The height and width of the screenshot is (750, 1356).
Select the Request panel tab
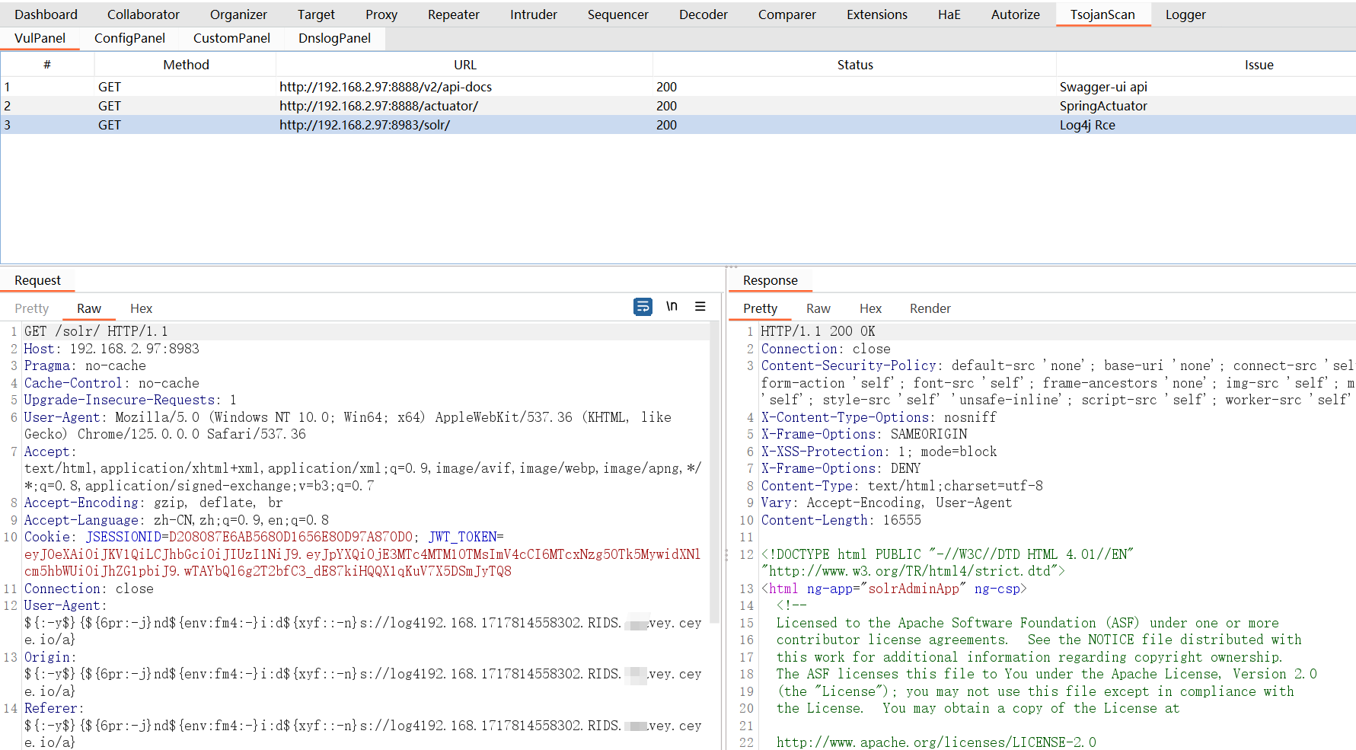[x=37, y=280]
